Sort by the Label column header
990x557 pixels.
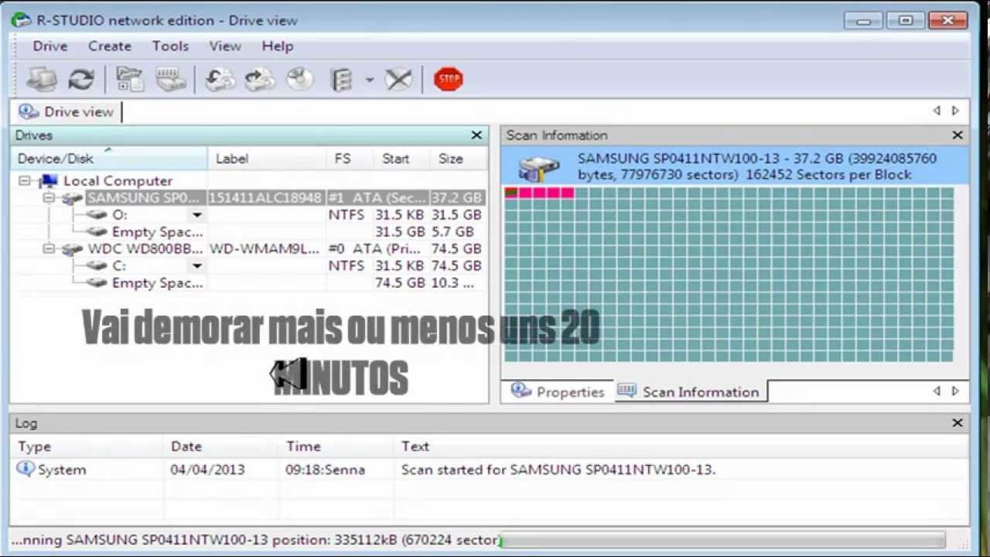coord(267,159)
